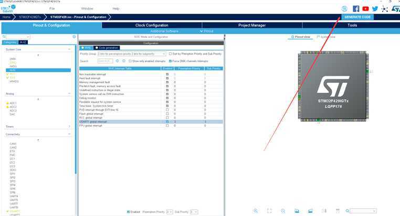This screenshot has height=216, width=400.
Task: Open the bottom Preemption Priority dropdown
Action: click(x=170, y=212)
